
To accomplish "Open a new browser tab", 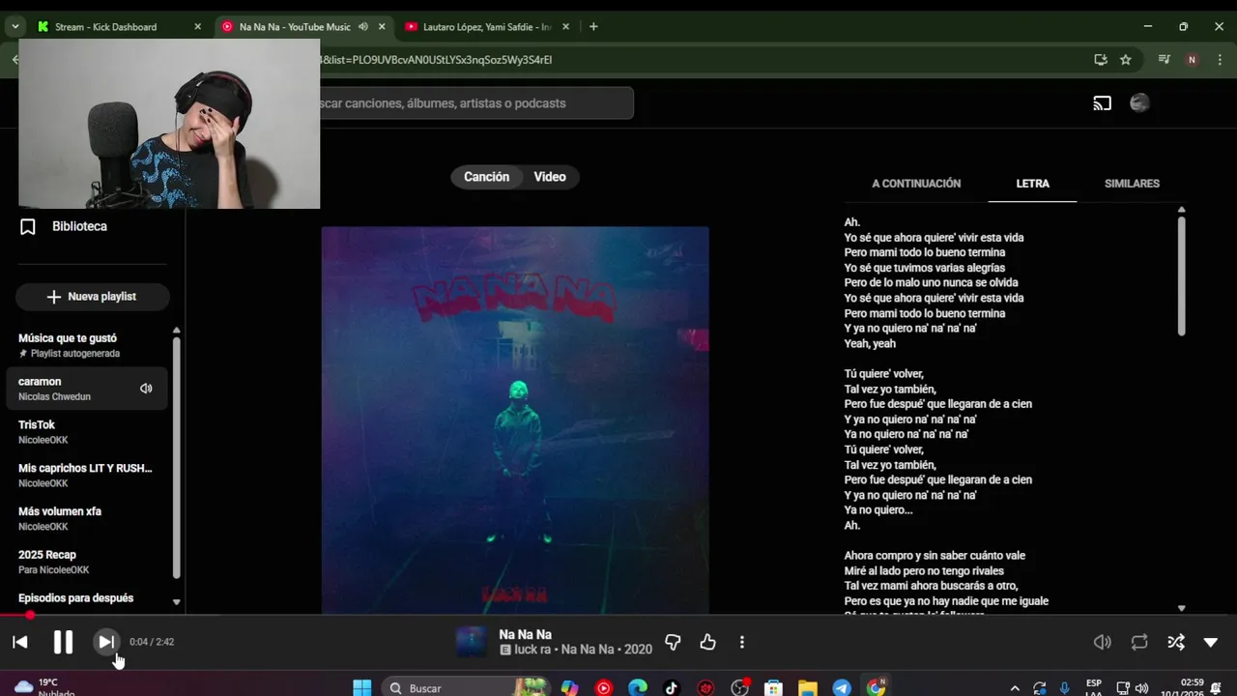I will coord(593,27).
